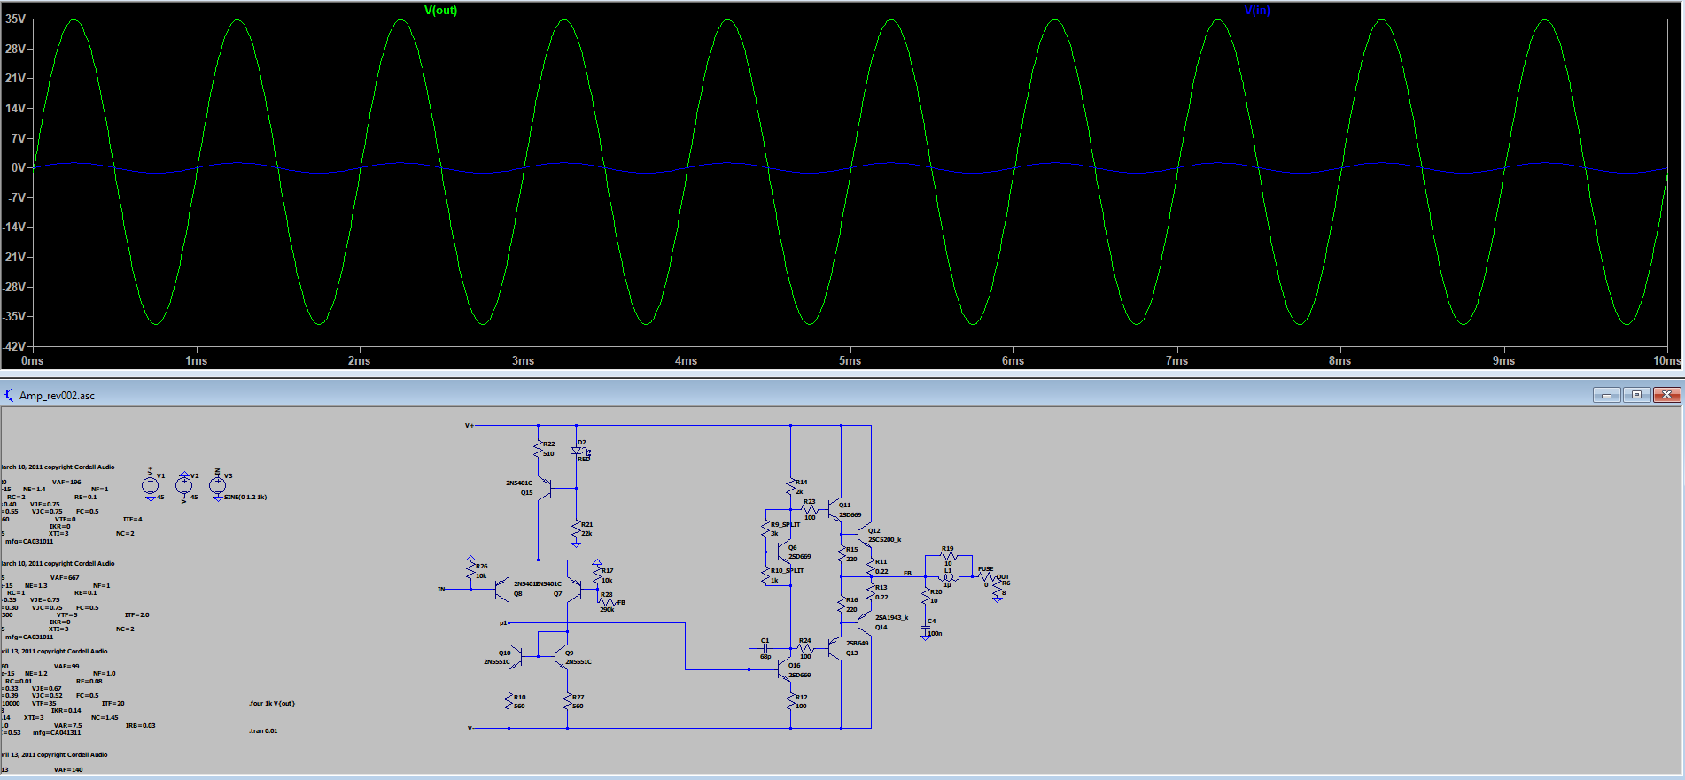
Task: Click the V+ rail label
Action: tap(470, 426)
